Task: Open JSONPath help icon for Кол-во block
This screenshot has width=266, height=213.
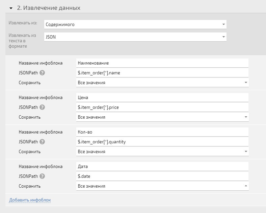Action: pos(42,142)
